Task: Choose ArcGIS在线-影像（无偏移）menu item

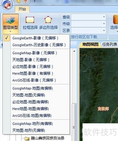Action: (x=34, y=80)
